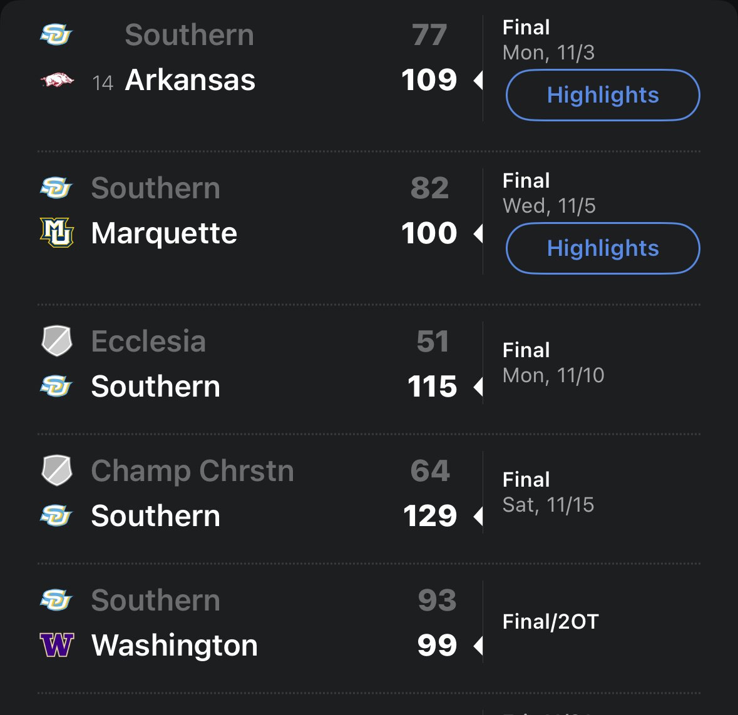Screen dimensions: 738x715
Task: Click the Washington Huskies logo
Action: [x=57, y=645]
